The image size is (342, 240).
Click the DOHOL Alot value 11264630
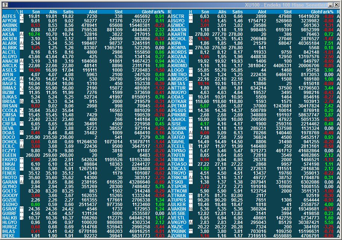(87, 142)
